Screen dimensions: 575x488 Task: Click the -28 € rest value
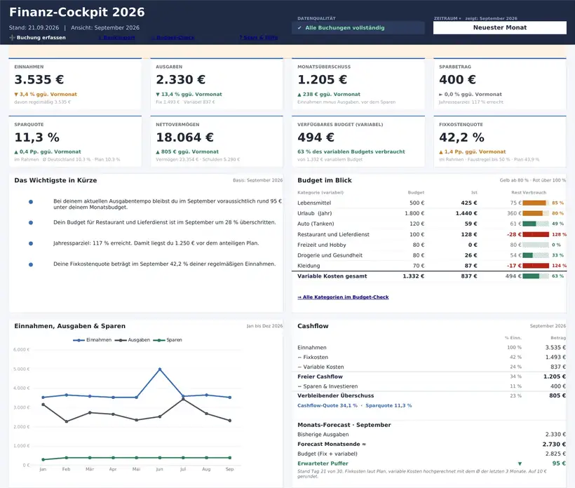click(514, 234)
